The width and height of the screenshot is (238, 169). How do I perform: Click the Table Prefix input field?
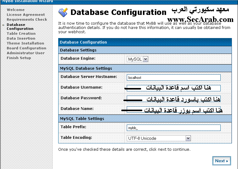click(174, 128)
